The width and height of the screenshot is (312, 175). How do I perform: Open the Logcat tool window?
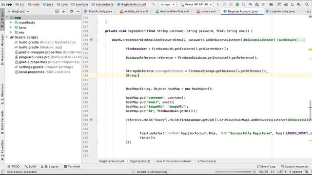tap(50, 166)
